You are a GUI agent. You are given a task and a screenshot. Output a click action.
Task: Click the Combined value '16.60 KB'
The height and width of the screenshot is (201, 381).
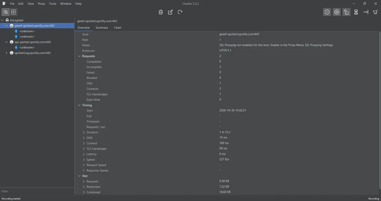coord(225,192)
